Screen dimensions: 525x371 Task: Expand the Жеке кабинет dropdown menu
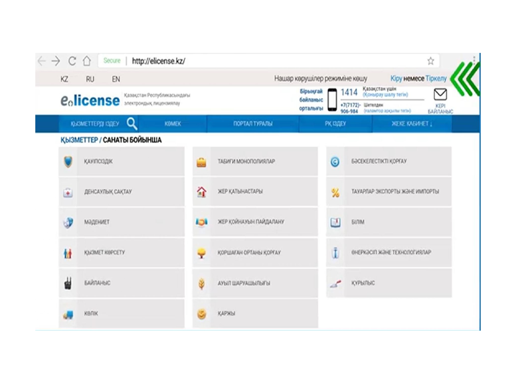tap(412, 124)
